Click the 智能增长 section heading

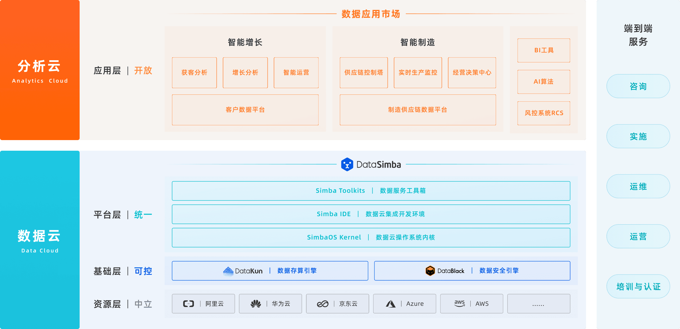pos(245,42)
